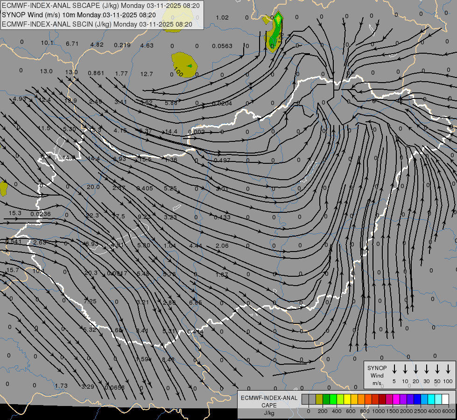
Task: Select the dark red swatch in CAPE legend
Action: 382,399
